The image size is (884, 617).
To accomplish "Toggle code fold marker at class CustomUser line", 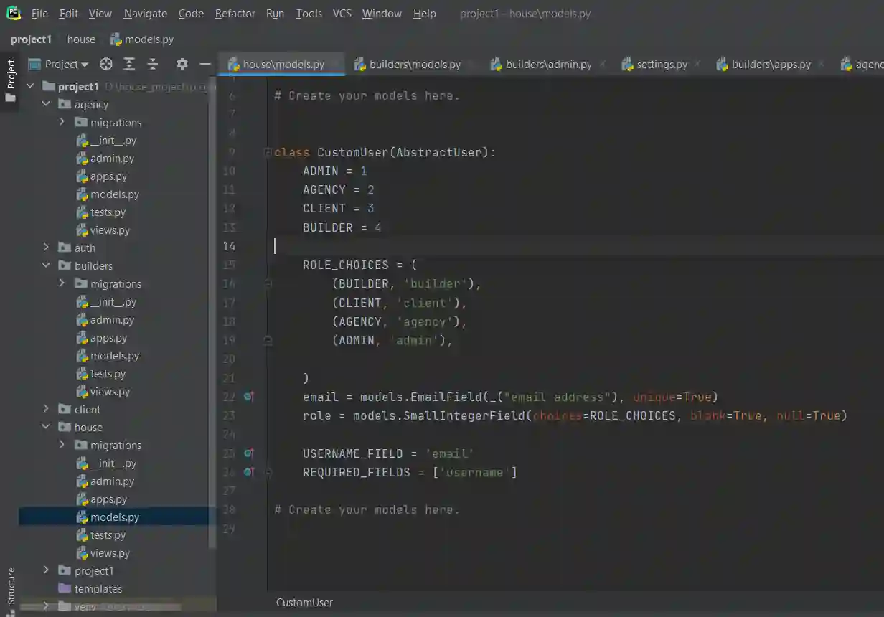I will coord(268,152).
